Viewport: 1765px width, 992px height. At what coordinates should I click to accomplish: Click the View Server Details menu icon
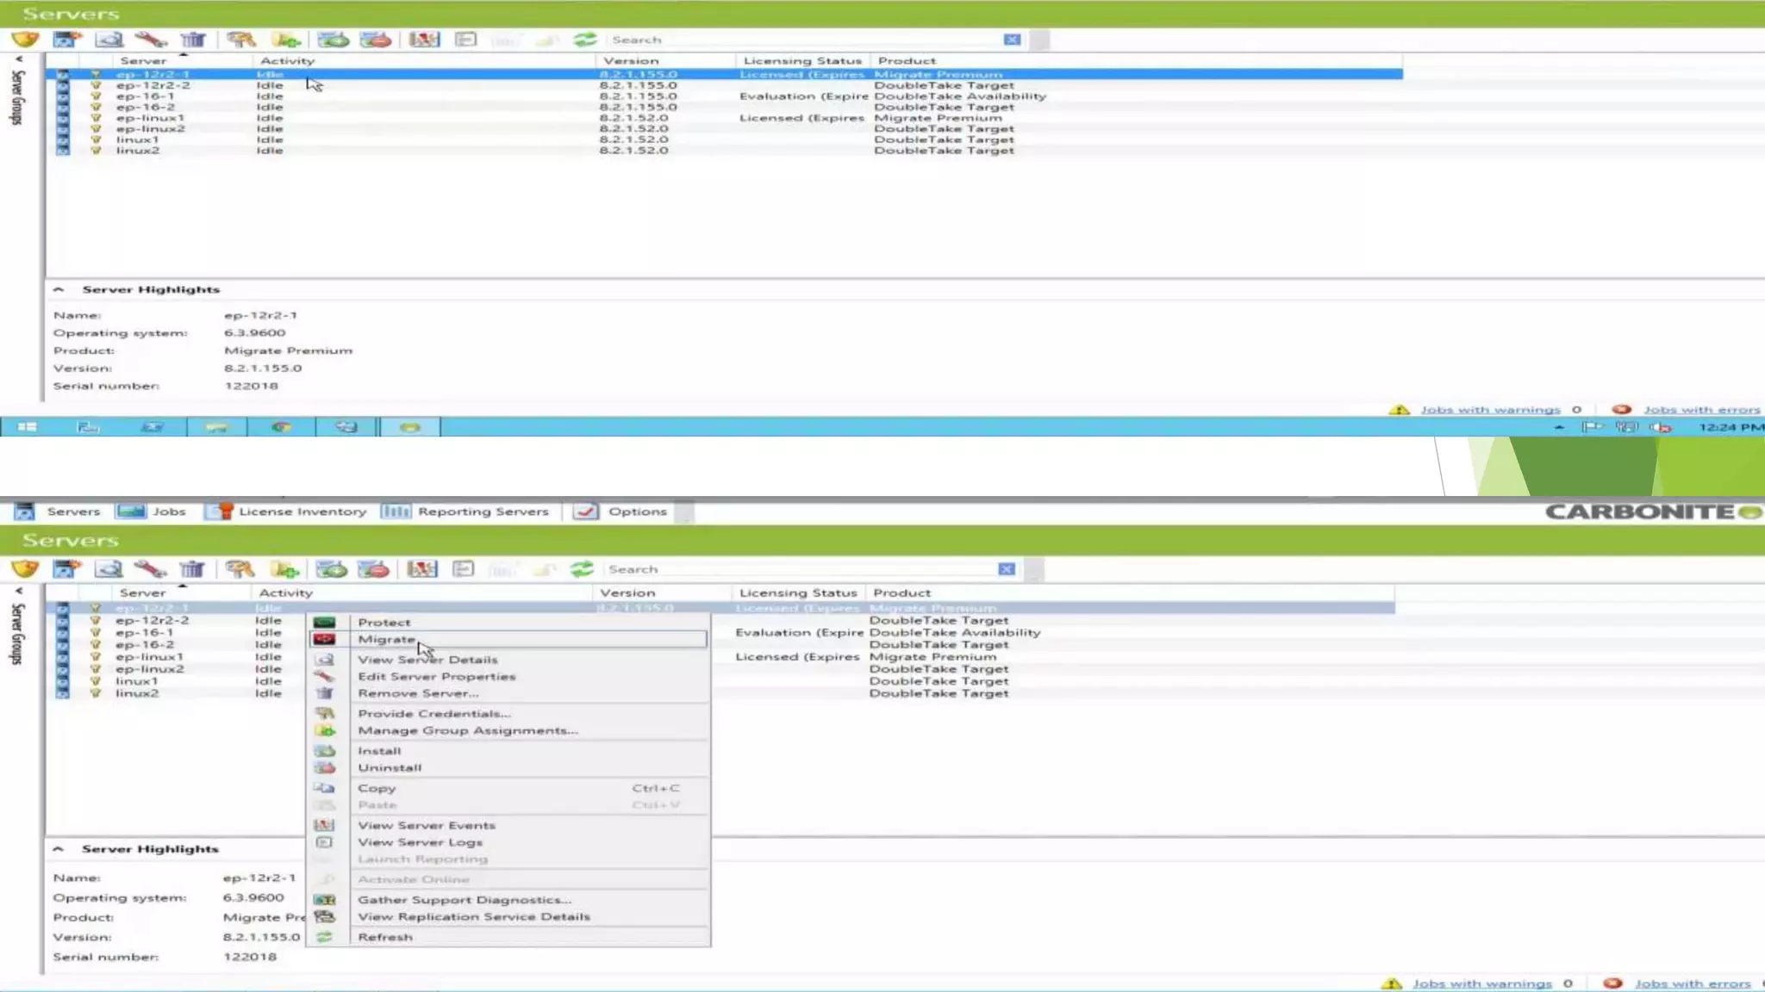[x=325, y=660]
